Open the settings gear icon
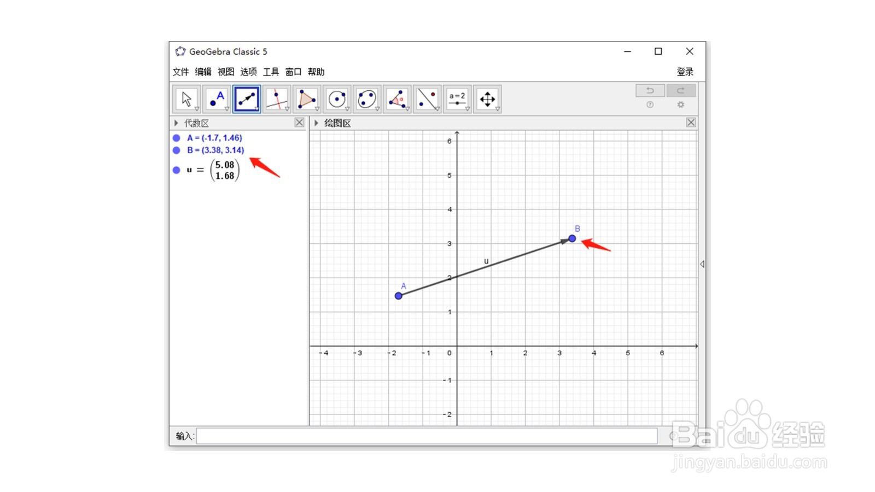 [681, 105]
